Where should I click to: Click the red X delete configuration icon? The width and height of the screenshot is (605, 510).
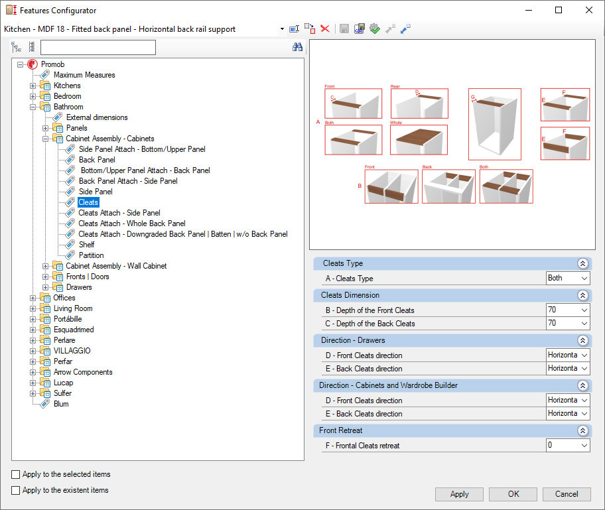[x=325, y=29]
